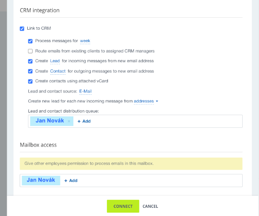
Task: Uncheck the Link to CRM checkbox
Action: pyautogui.click(x=22, y=29)
